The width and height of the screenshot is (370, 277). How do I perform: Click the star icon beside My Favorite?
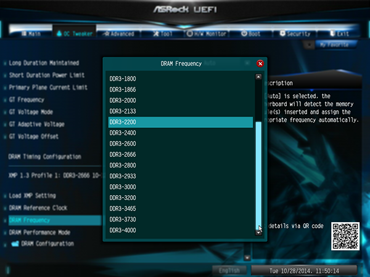pos(310,45)
